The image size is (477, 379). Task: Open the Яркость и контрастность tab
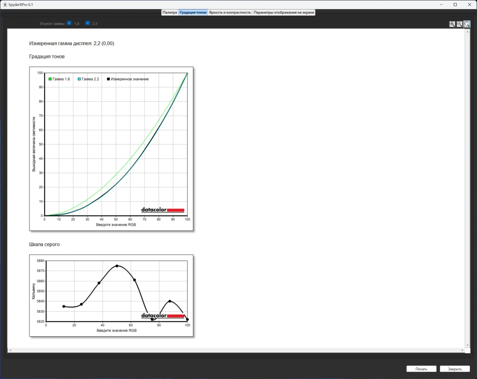(x=230, y=12)
